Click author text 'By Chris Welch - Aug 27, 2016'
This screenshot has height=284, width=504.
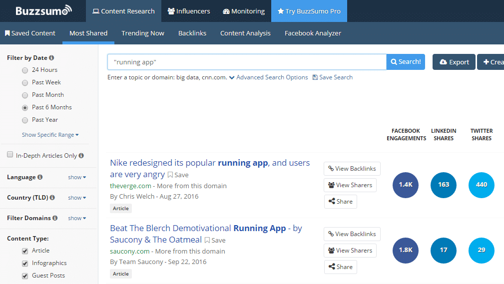[154, 197]
